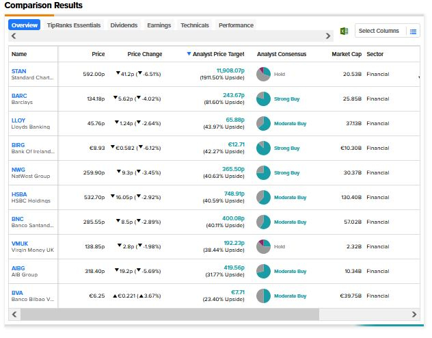The height and width of the screenshot is (338, 432).
Task: Click the VMUK analyst consensus pie chart
Action: [x=263, y=246]
